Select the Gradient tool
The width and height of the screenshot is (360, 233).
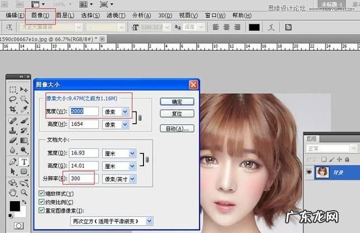tap(24, 140)
